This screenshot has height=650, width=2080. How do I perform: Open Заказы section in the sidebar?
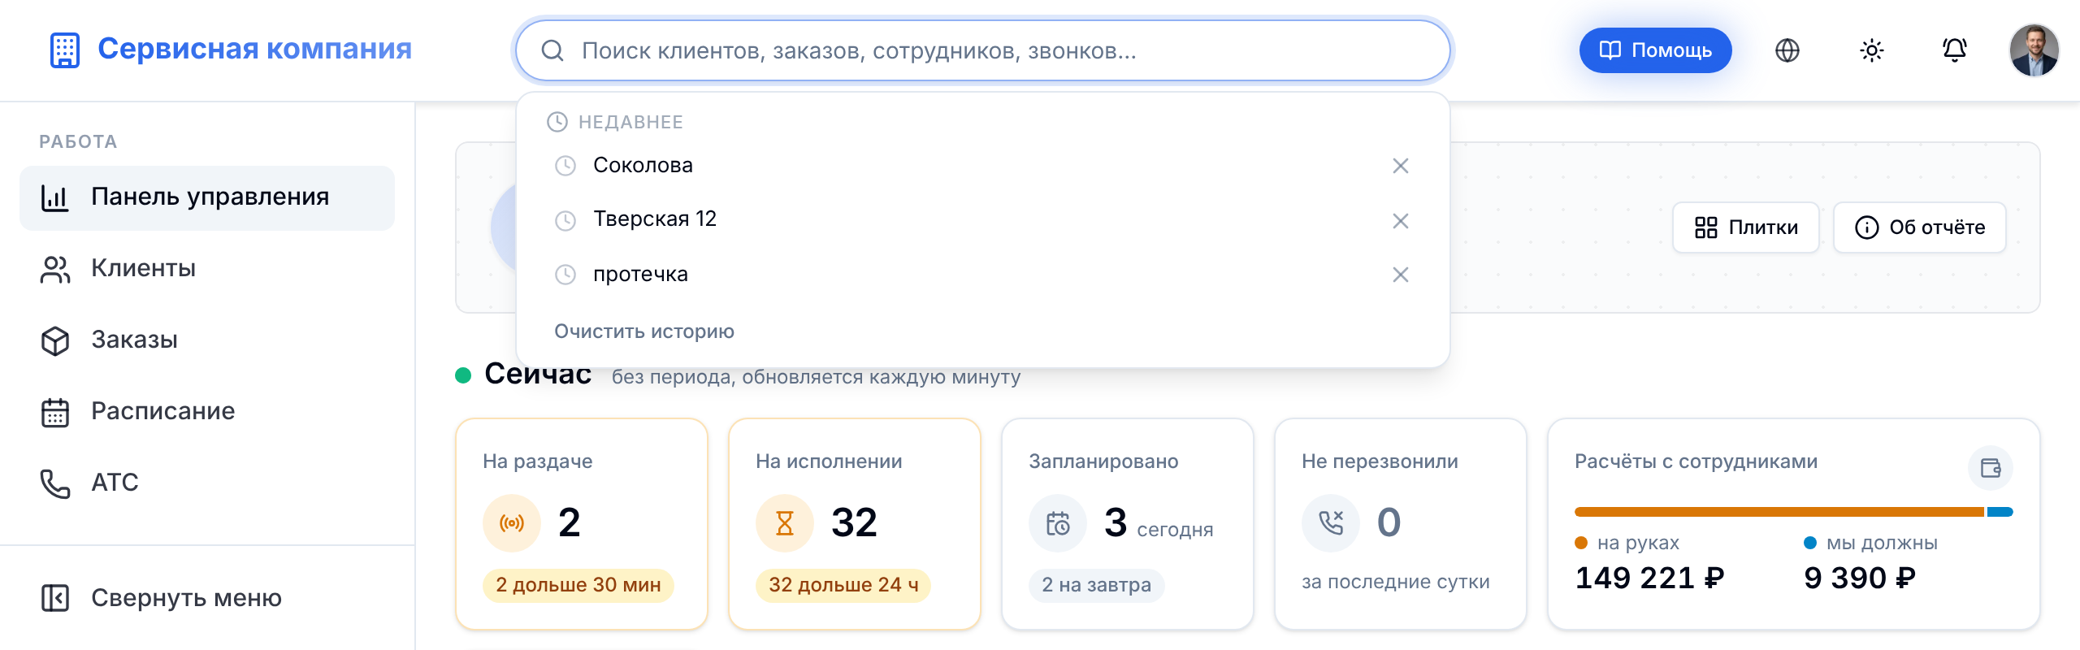(x=207, y=340)
